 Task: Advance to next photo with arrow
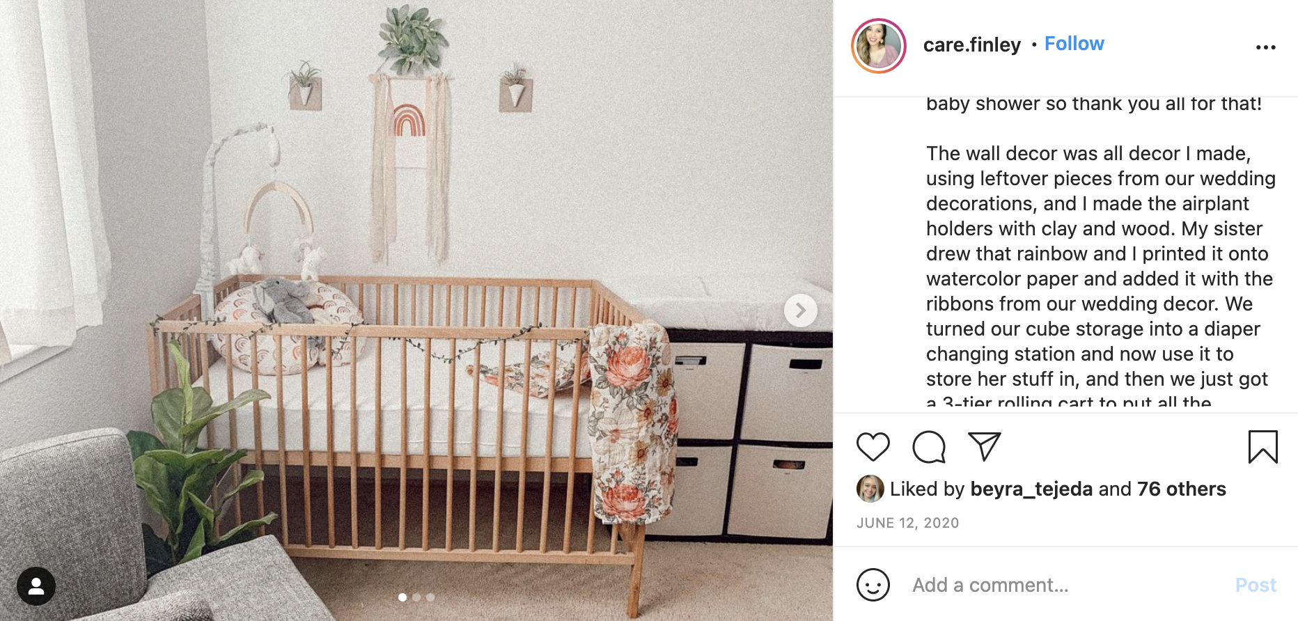[800, 310]
